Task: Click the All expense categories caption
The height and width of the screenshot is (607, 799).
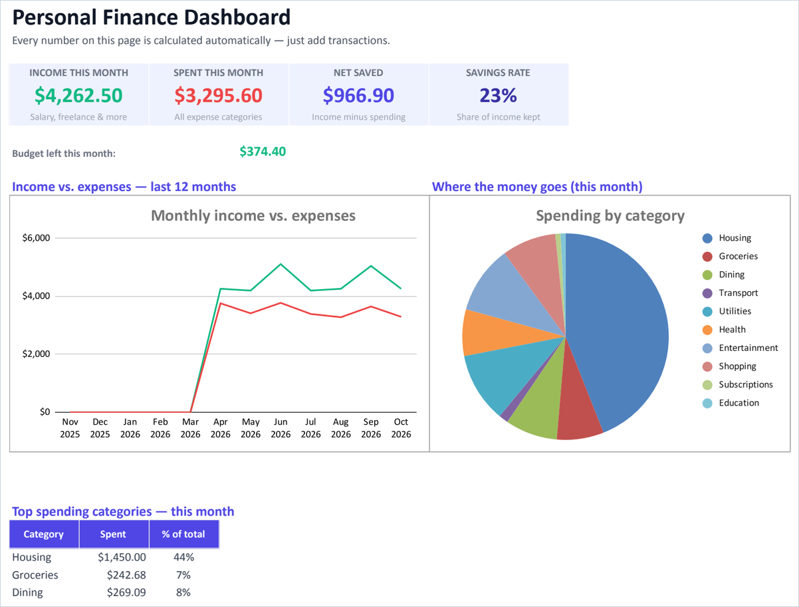Action: (x=219, y=117)
